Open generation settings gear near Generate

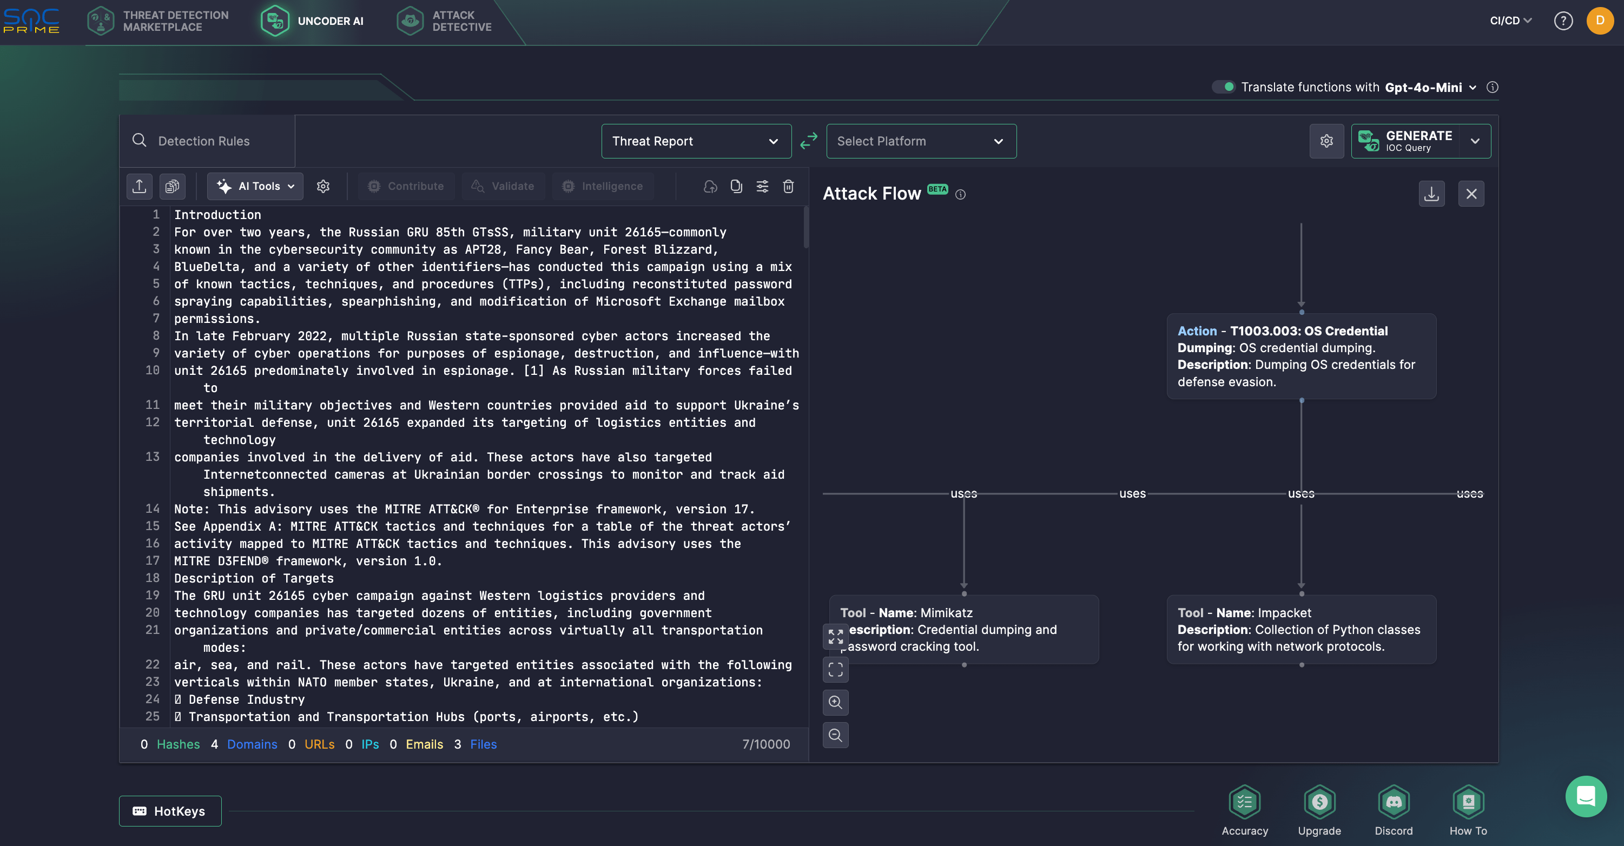pos(1326,141)
